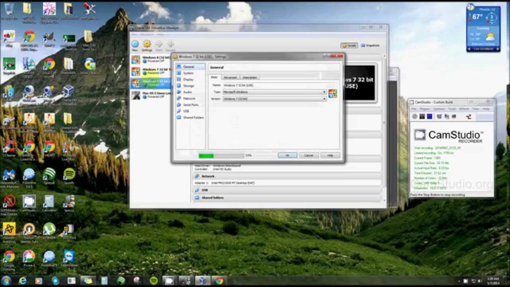Select Network in the Settings dialog sidebar
Screen dimensions: 510x287
coord(190,98)
